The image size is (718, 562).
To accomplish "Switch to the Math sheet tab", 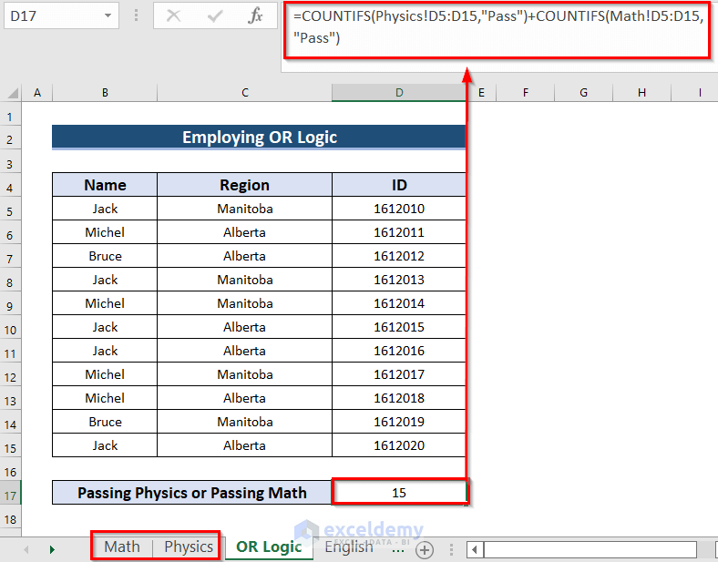I will [122, 547].
